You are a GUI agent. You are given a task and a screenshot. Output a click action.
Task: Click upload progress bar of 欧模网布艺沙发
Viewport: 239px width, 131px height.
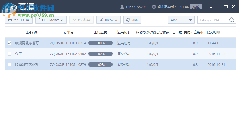click(x=100, y=65)
